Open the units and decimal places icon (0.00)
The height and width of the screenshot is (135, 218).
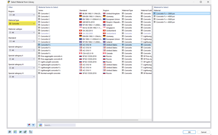(15, 132)
